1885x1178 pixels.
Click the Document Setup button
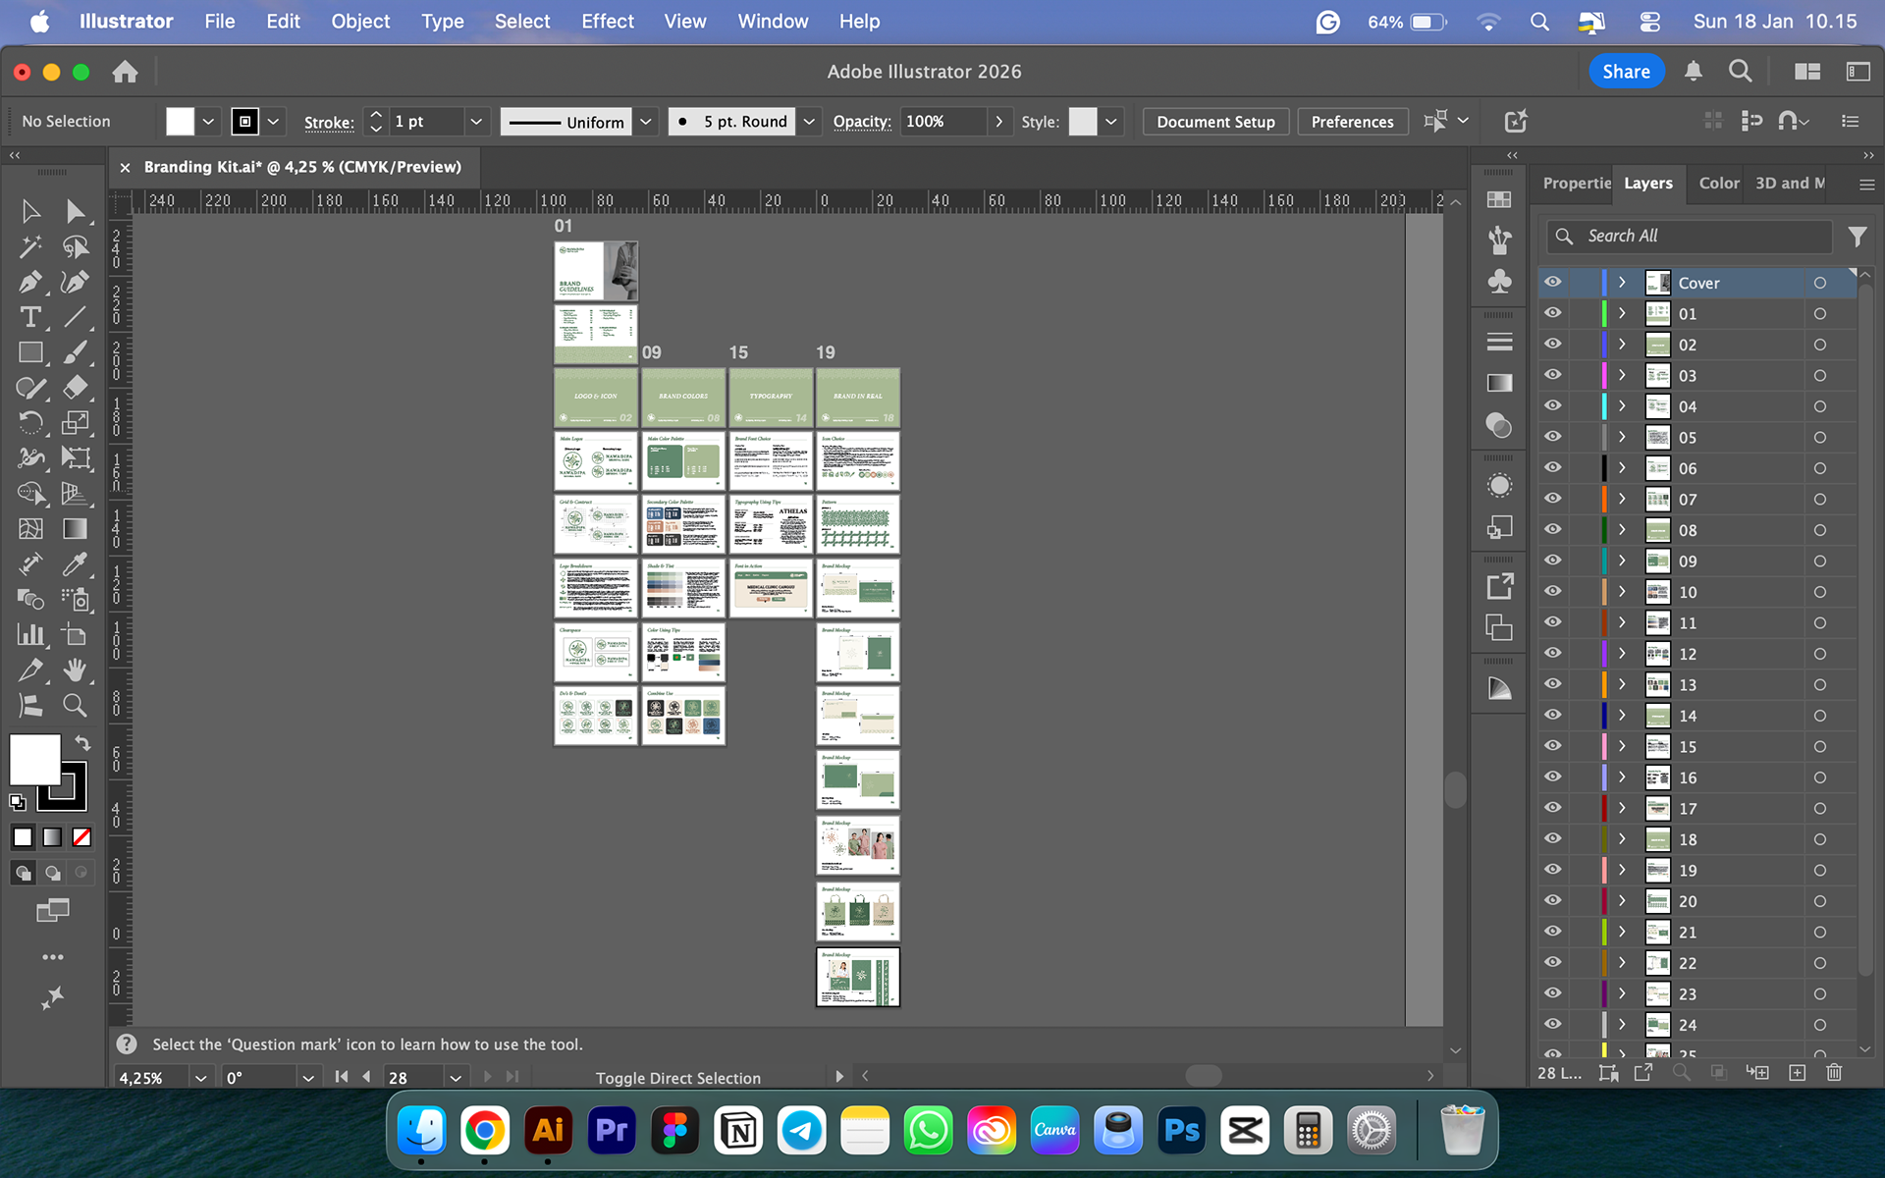[x=1214, y=122]
